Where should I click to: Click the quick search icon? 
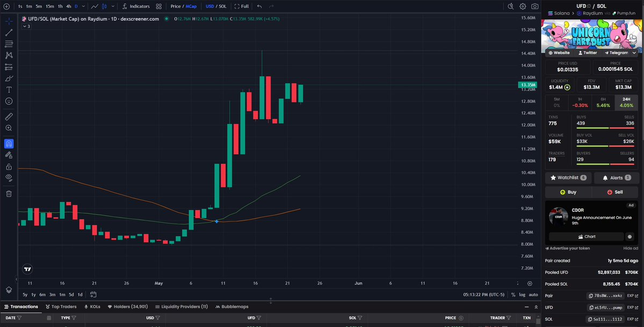(x=510, y=6)
